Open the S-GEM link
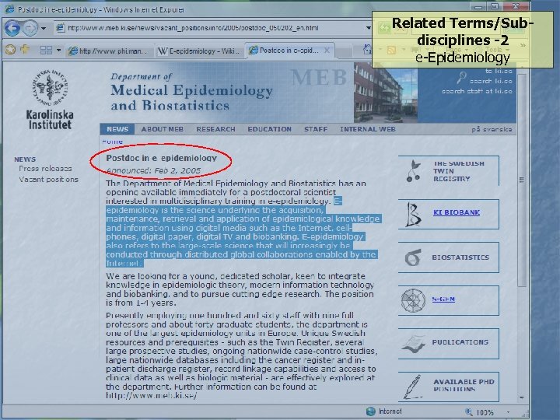 point(443,299)
